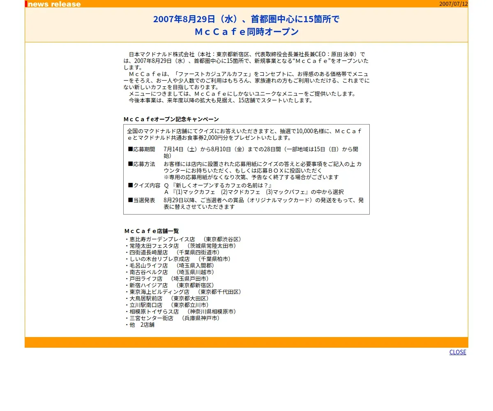This screenshot has width=493, height=411.
Task: Click the ■当選発表 label
Action: click(142, 200)
